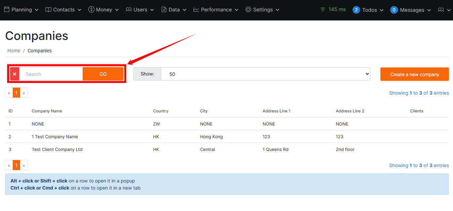Click the chart icon beside Performance

pyautogui.click(x=196, y=10)
